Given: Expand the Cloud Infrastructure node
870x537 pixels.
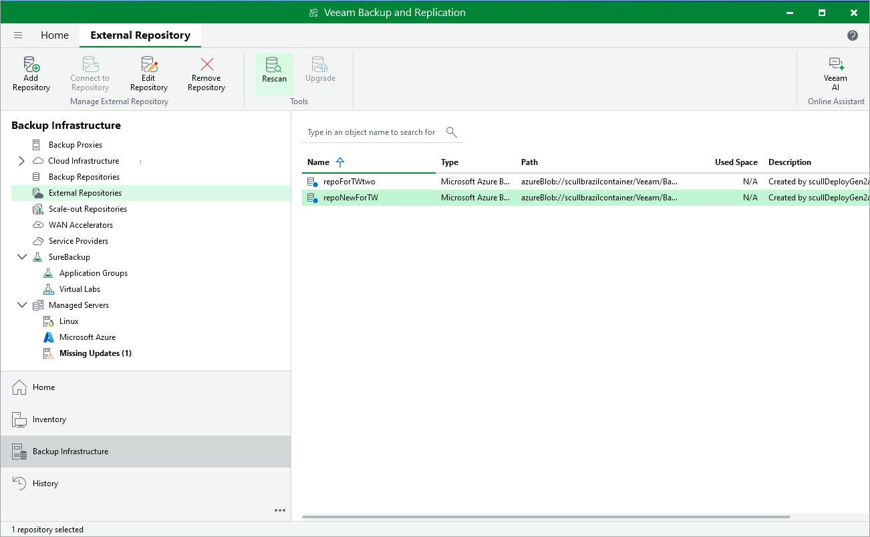Looking at the screenshot, I should 21,161.
